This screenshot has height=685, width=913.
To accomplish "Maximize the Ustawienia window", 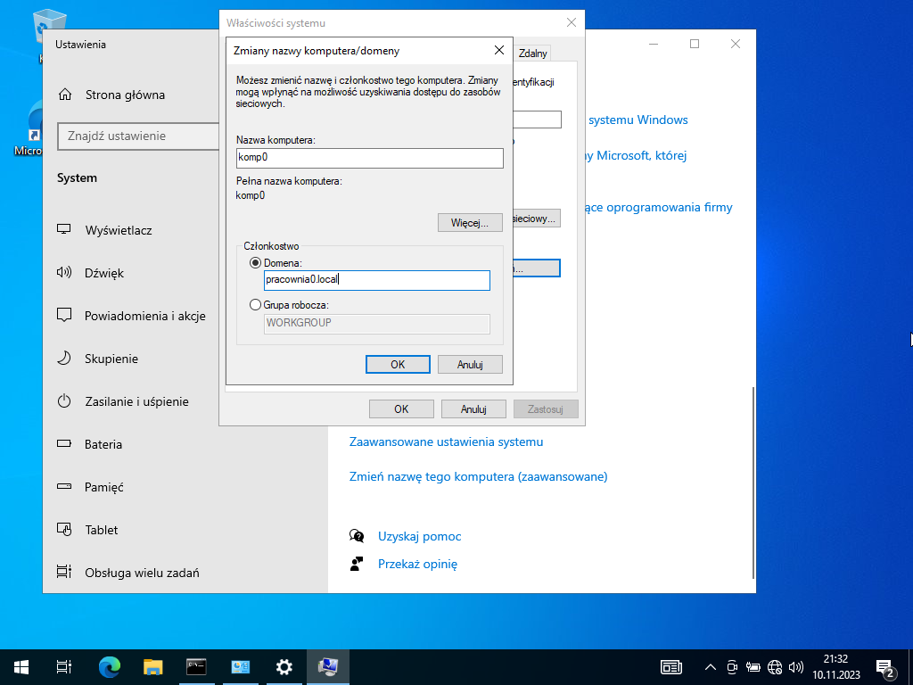I will coord(694,44).
